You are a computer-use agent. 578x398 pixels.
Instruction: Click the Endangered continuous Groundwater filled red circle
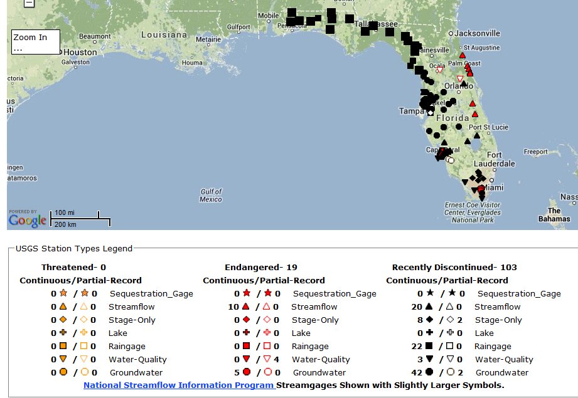(247, 372)
